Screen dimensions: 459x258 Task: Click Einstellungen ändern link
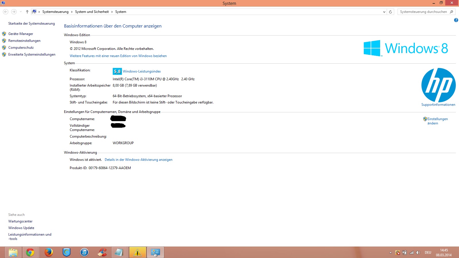437,121
